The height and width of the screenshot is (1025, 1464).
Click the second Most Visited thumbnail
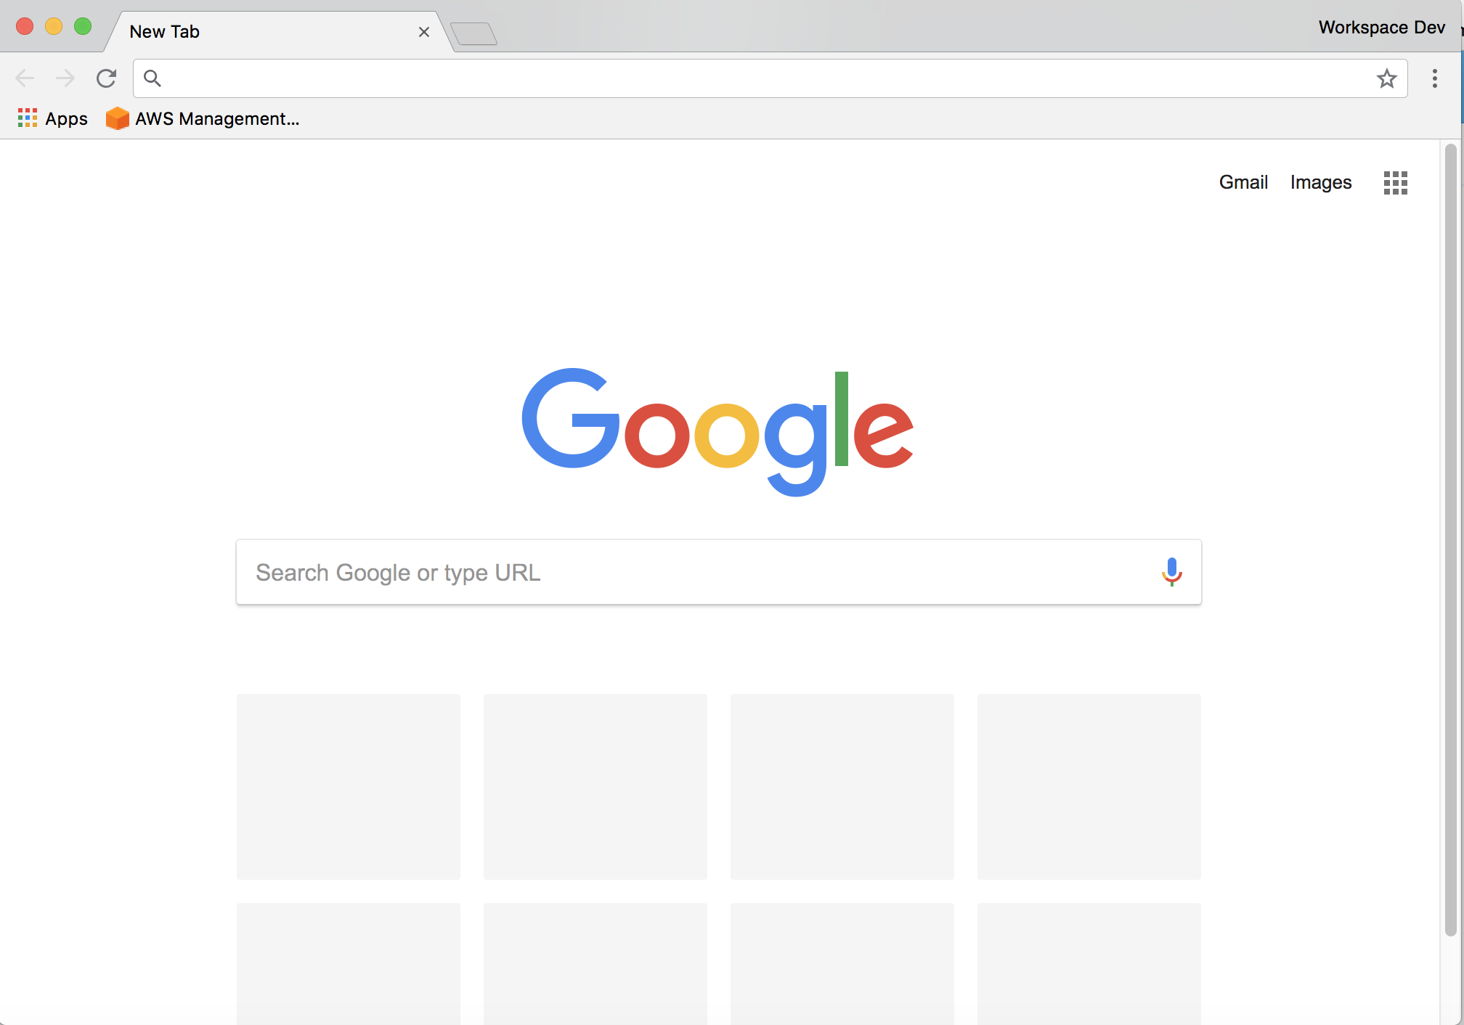(595, 786)
